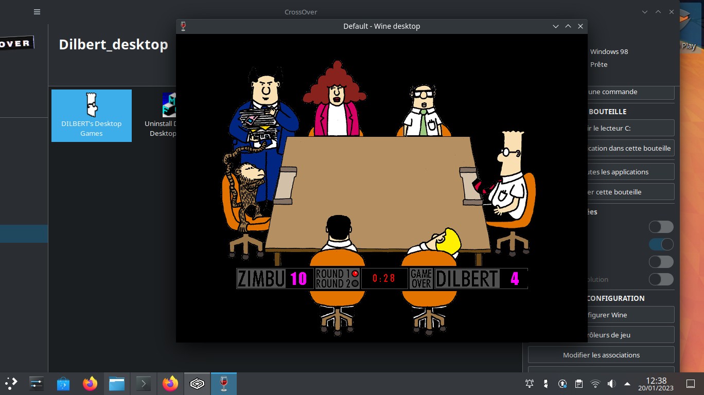Open the clock showing 12:38
Viewport: 704px width, 395px height.
coord(656,384)
